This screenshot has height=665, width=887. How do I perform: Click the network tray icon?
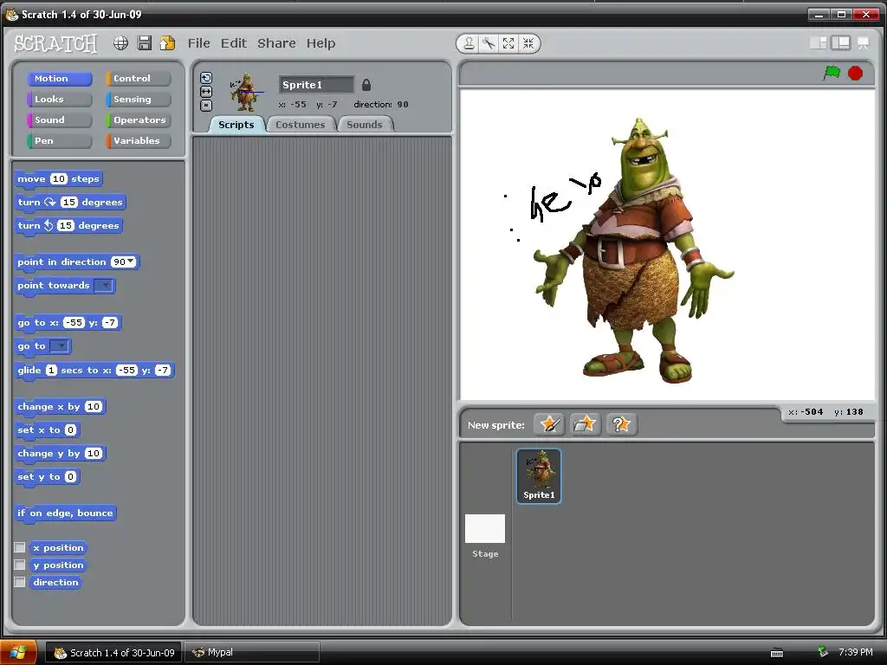click(x=823, y=652)
